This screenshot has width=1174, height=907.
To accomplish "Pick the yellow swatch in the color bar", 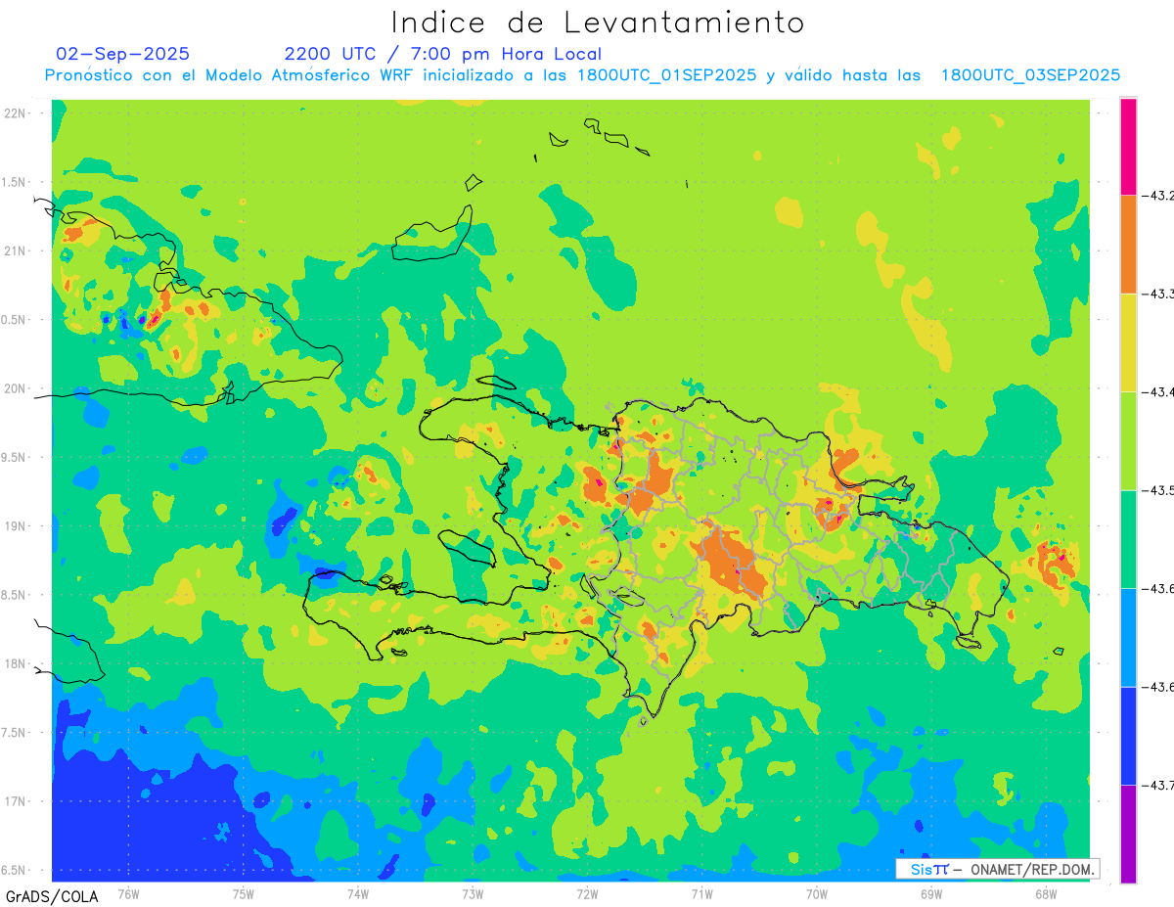I will click(x=1128, y=342).
